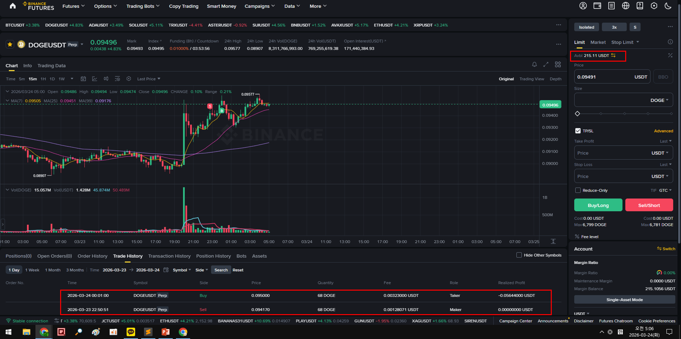681x339 pixels.
Task: Check Hide Other Symbols
Action: pos(519,255)
